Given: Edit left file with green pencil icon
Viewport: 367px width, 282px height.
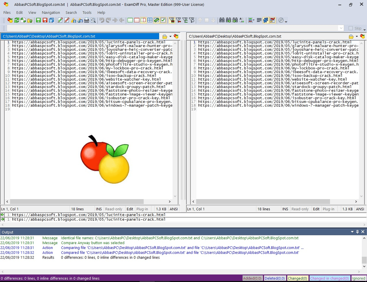Looking at the screenshot, I should pyautogui.click(x=60, y=20).
